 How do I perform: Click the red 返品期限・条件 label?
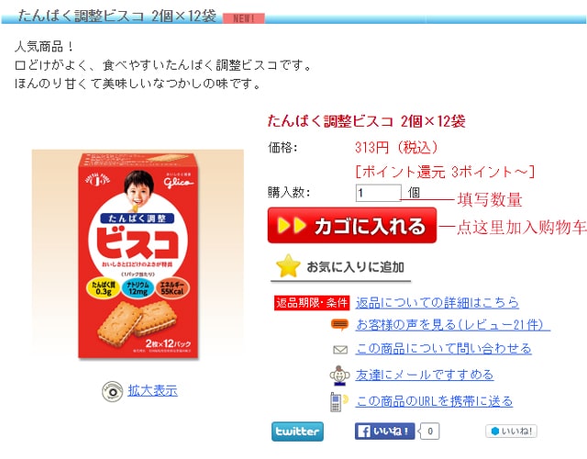tap(312, 303)
